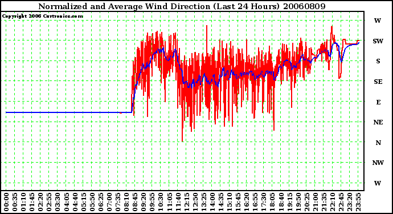Click the 'E' direction label
This screenshot has height=214, width=393.
(378, 102)
